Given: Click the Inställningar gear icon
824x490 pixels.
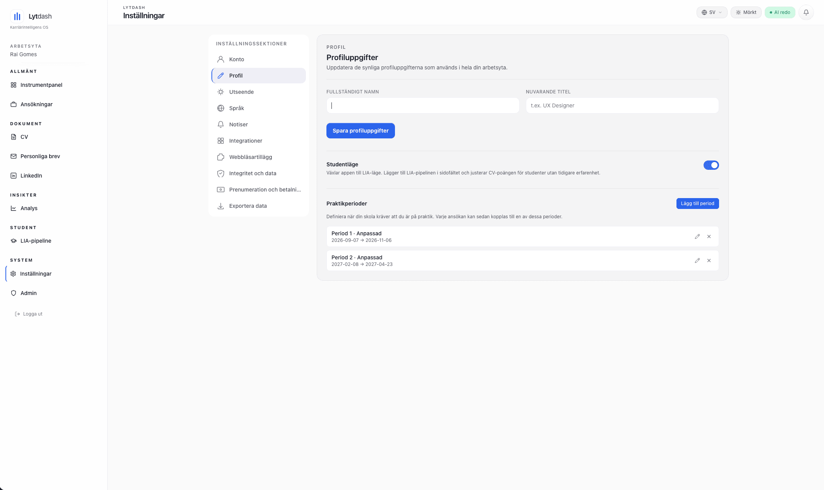Looking at the screenshot, I should (x=13, y=274).
